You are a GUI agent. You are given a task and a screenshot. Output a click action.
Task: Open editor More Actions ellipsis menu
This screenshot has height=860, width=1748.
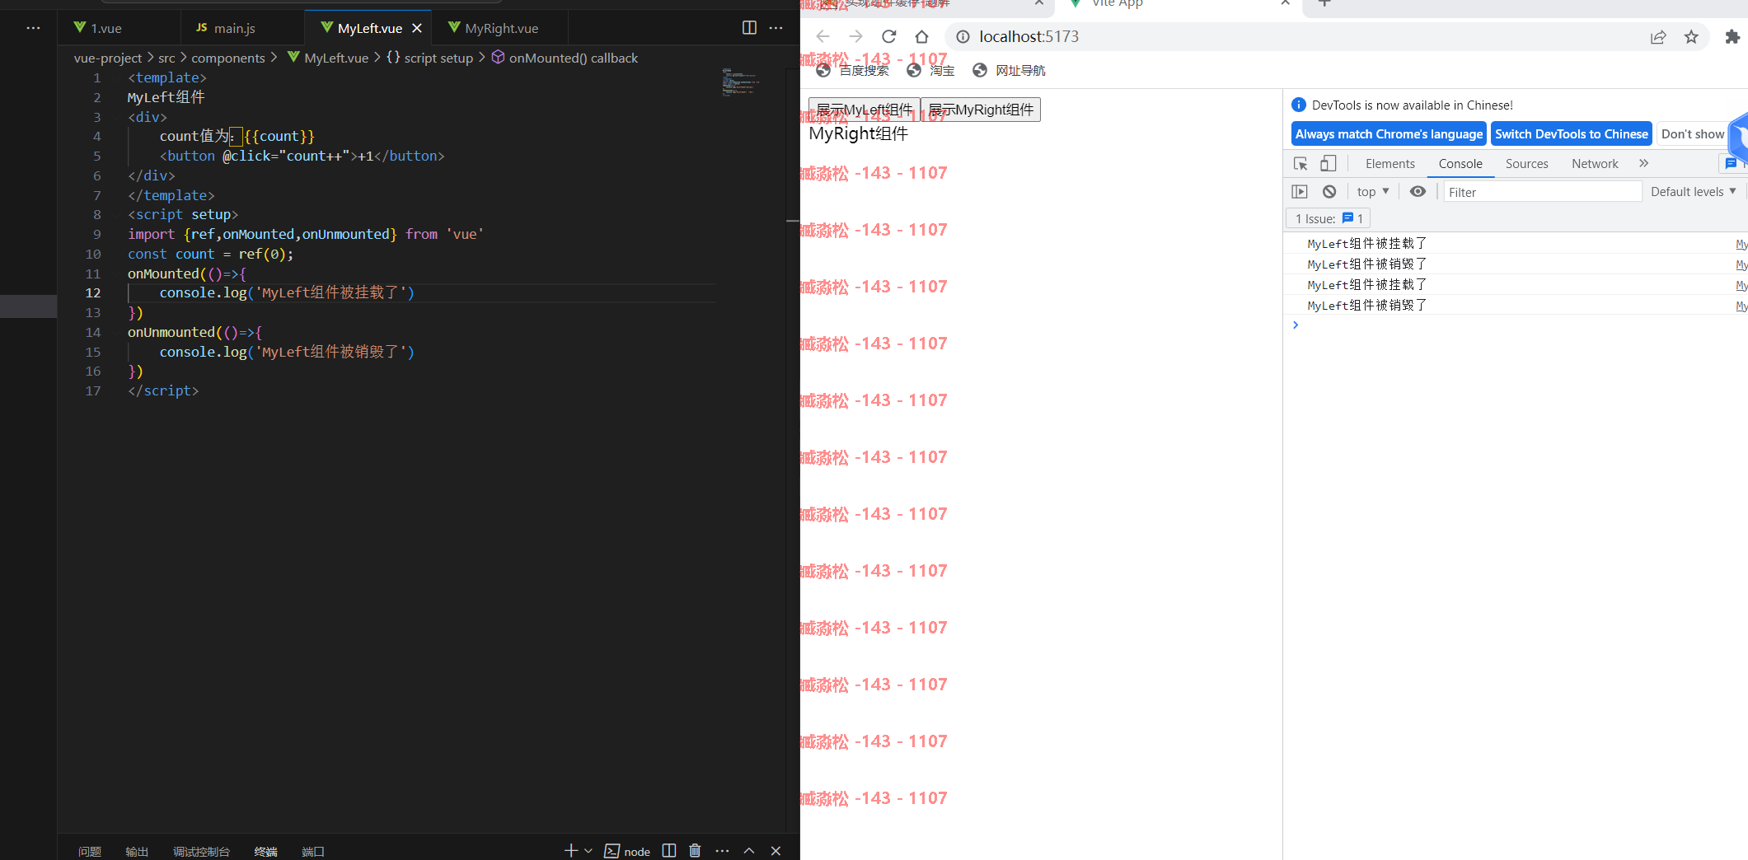776,28
